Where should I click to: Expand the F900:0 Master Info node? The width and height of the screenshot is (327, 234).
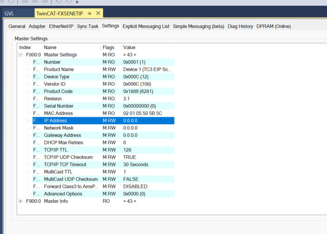click(x=21, y=201)
